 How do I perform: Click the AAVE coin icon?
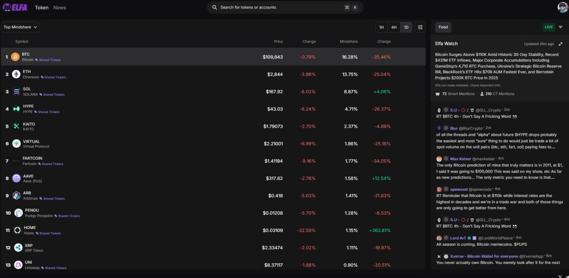(x=16, y=178)
